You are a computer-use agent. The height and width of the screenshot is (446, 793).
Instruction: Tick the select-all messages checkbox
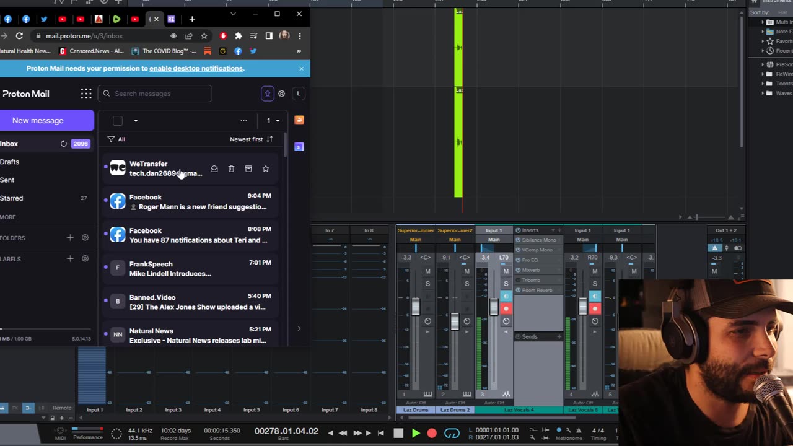click(118, 121)
